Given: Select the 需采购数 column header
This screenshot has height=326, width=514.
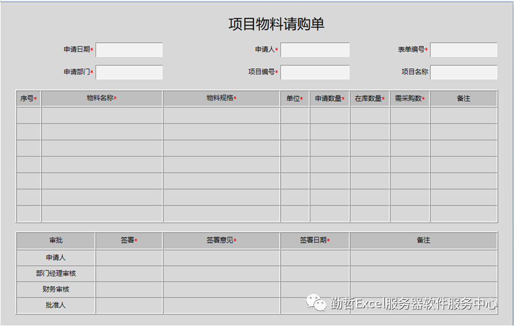Looking at the screenshot, I should 410,99.
